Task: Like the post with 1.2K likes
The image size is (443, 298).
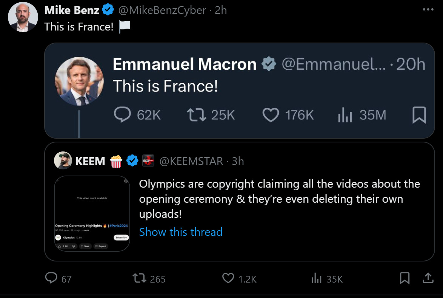Action: point(228,278)
